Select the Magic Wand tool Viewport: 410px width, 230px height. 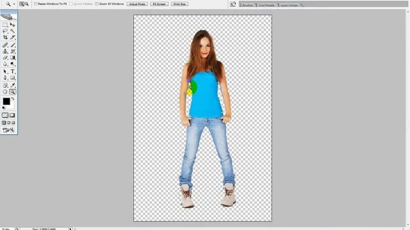coord(12,31)
